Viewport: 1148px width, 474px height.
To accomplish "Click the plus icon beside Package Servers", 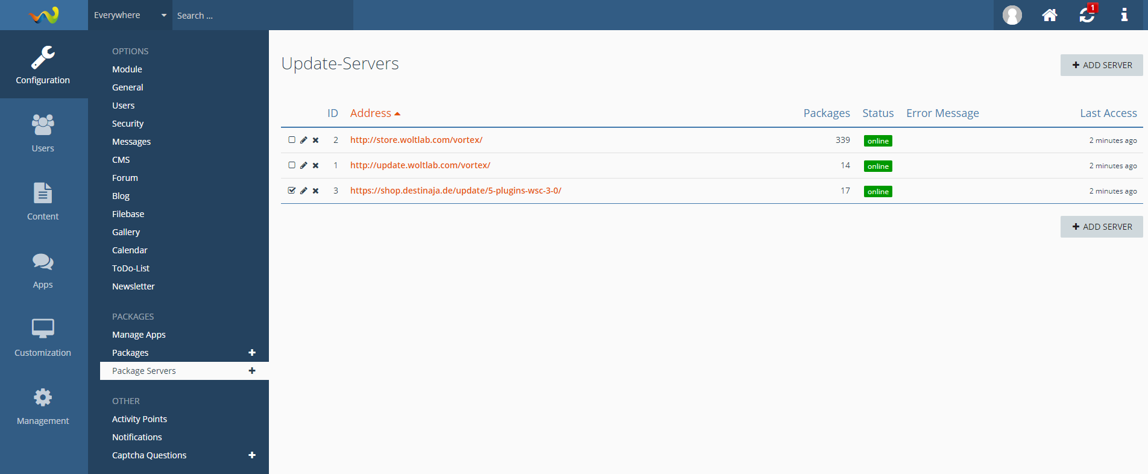I will (x=252, y=371).
